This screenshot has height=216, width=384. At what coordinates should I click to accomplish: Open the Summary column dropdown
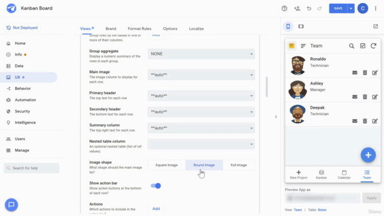[201, 128]
